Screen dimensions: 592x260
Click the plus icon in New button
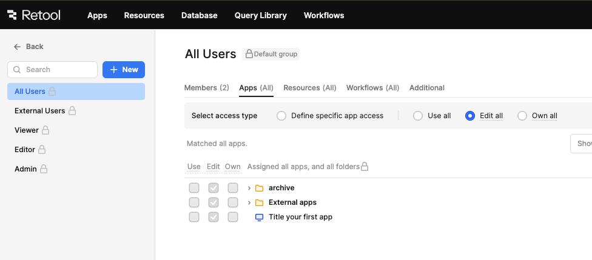113,70
